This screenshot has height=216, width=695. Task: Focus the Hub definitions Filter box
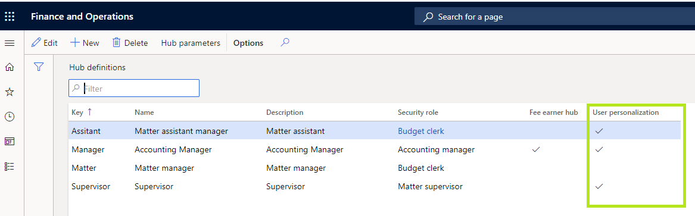click(x=134, y=88)
